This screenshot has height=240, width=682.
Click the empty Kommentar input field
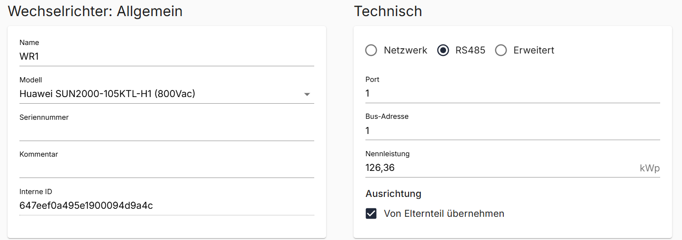(166, 168)
